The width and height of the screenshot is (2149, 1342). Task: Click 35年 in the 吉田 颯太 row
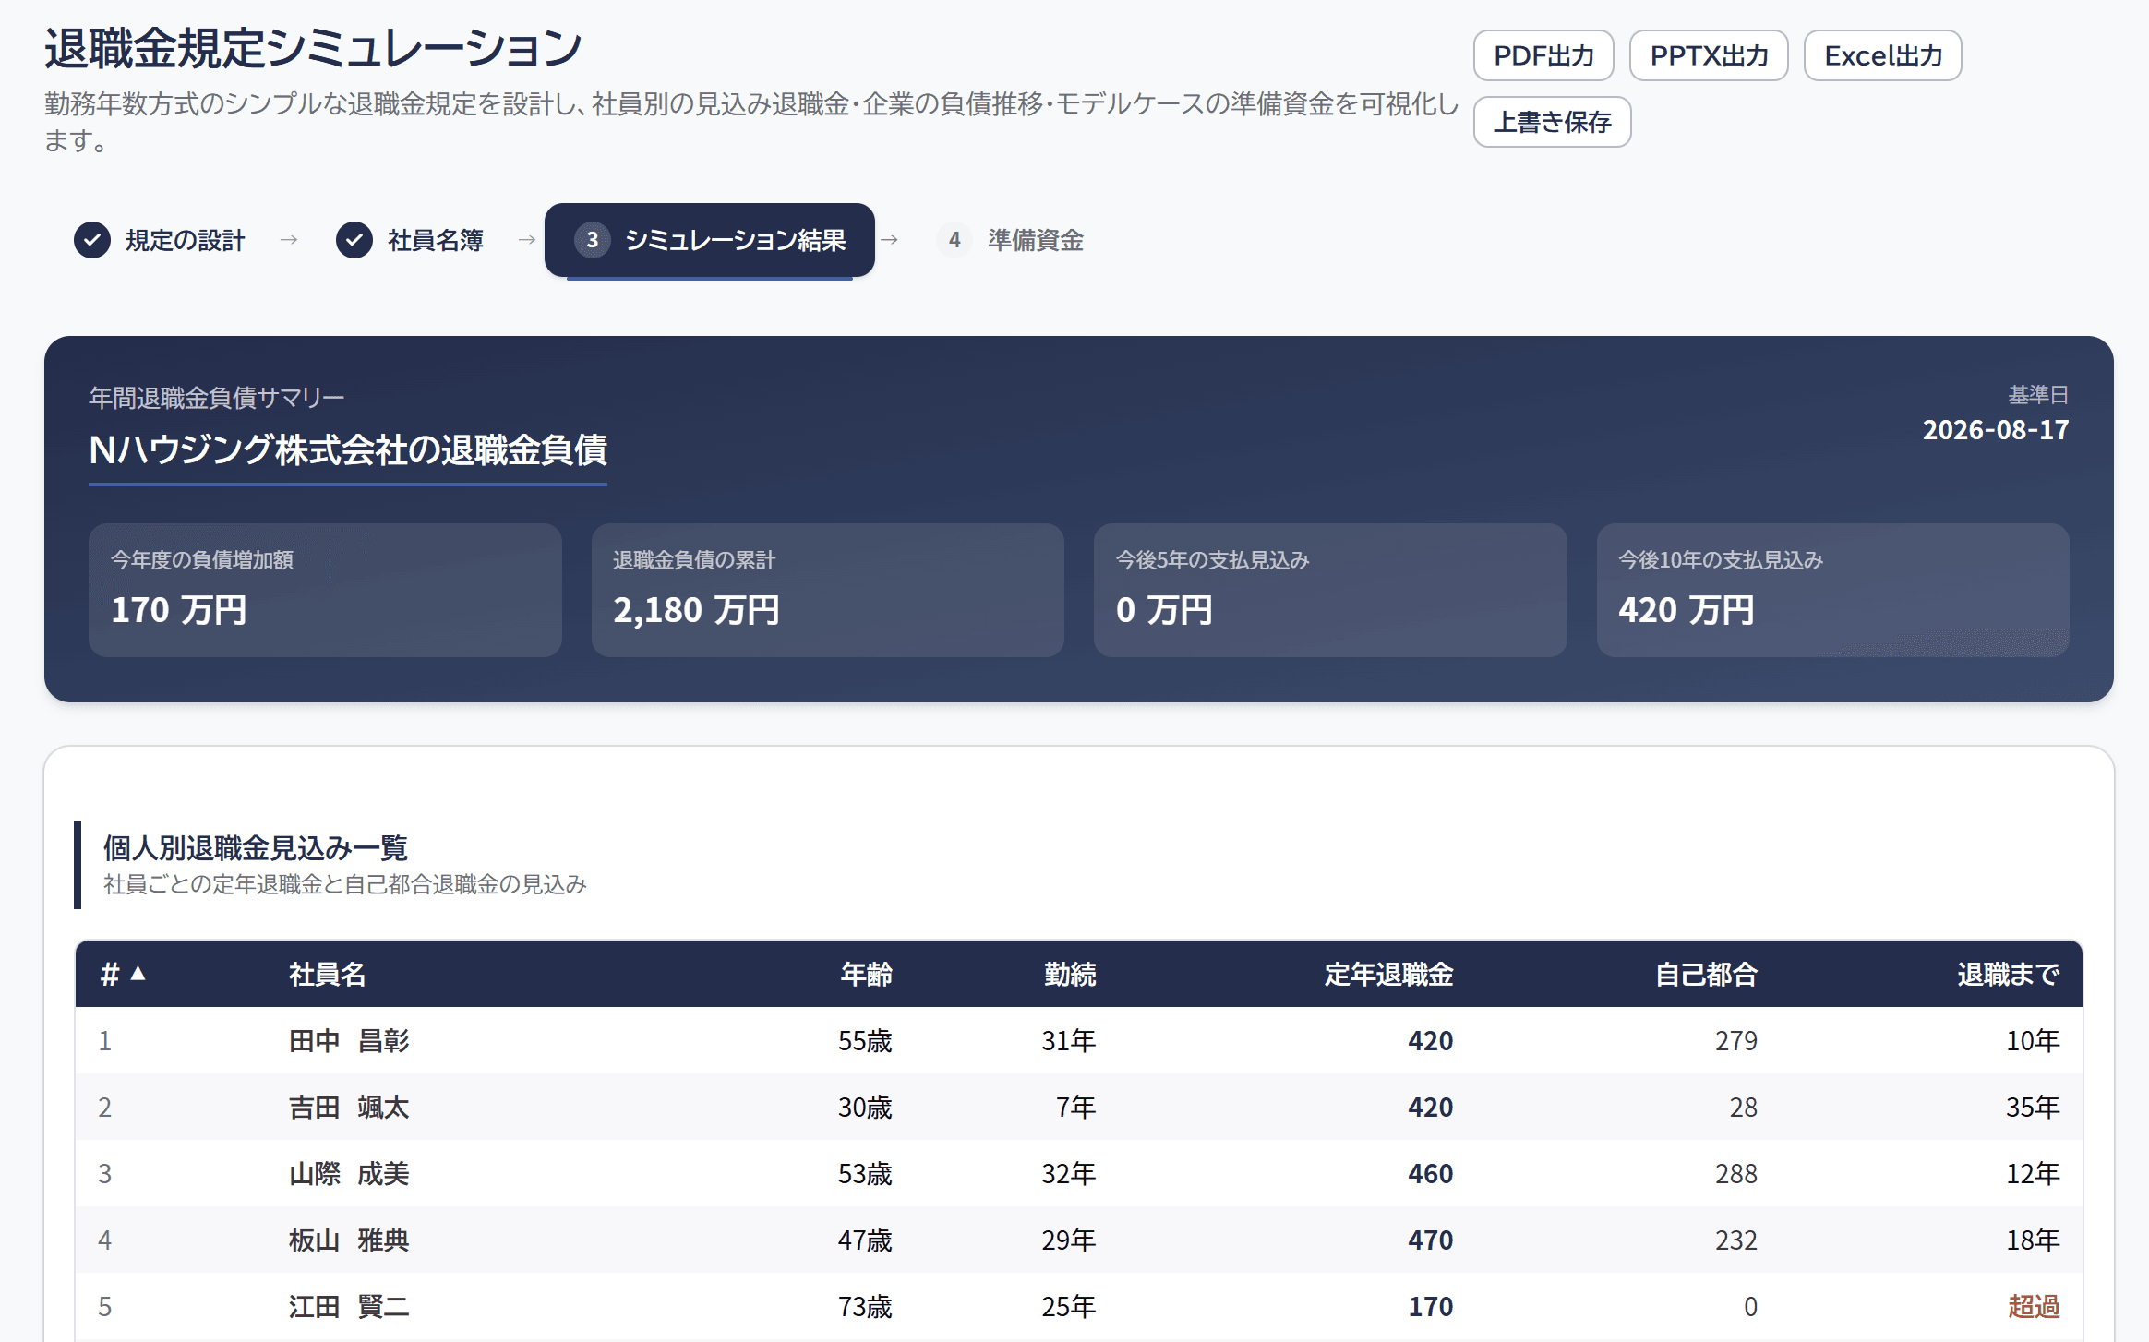click(x=2034, y=1107)
